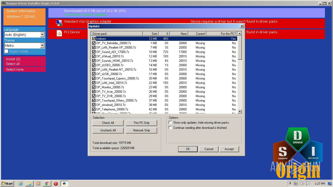
Task: Click Network Only button
Action: [142, 130]
